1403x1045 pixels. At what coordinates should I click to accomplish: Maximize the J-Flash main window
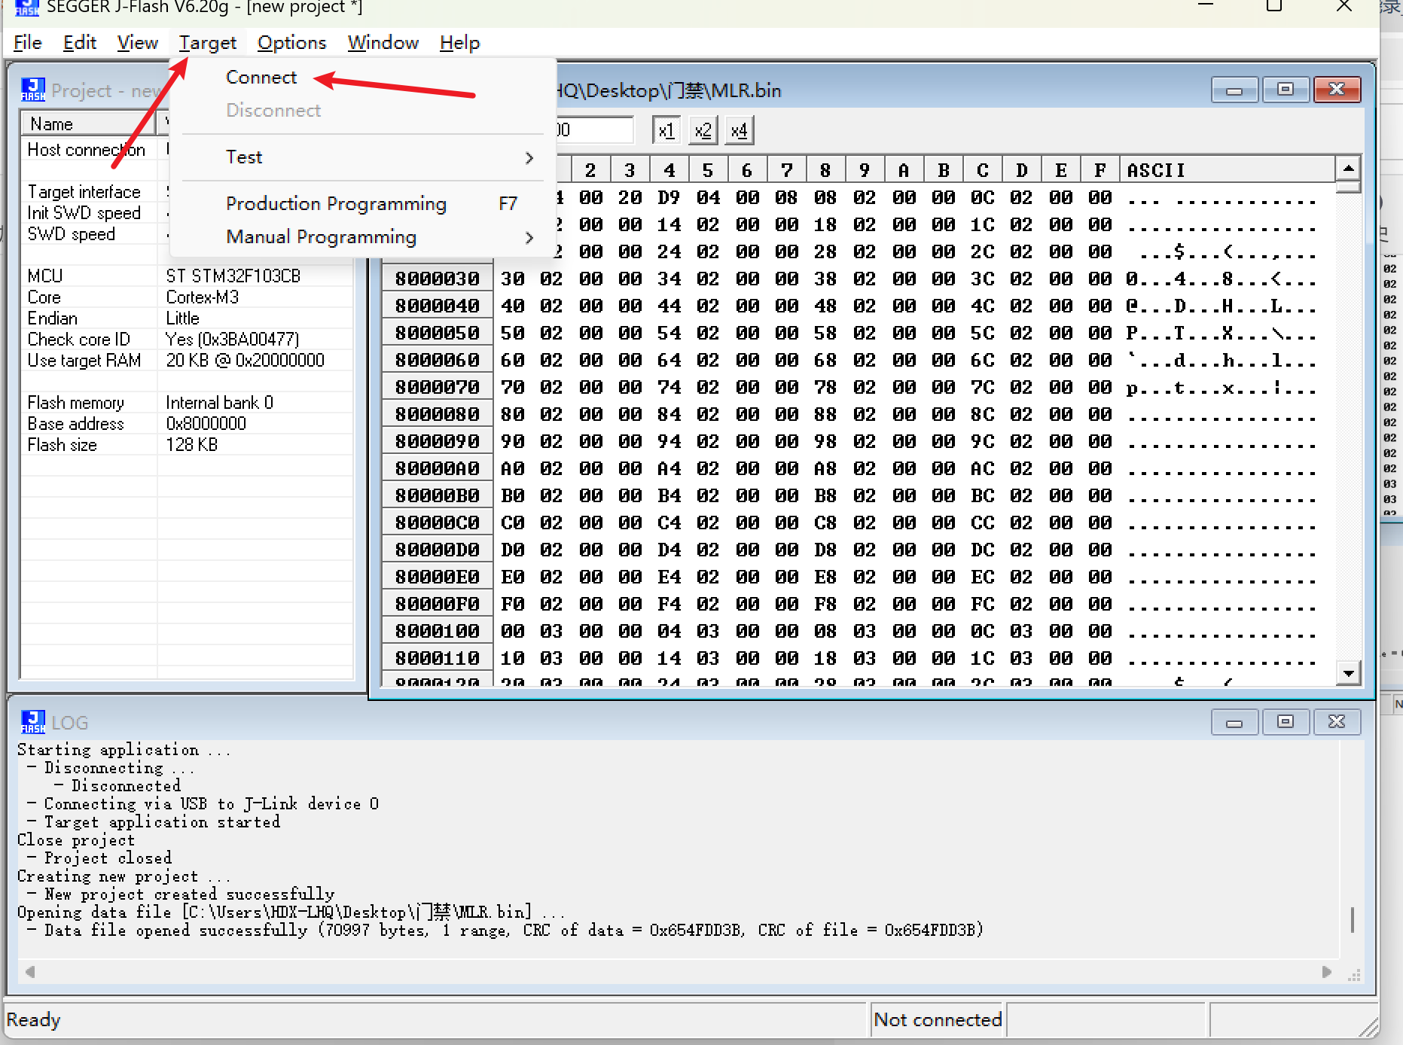1274,6
